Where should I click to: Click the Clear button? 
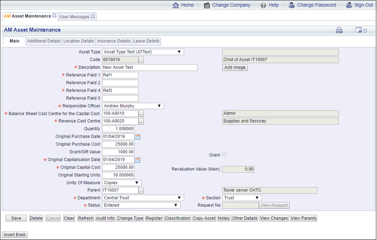tap(69, 218)
